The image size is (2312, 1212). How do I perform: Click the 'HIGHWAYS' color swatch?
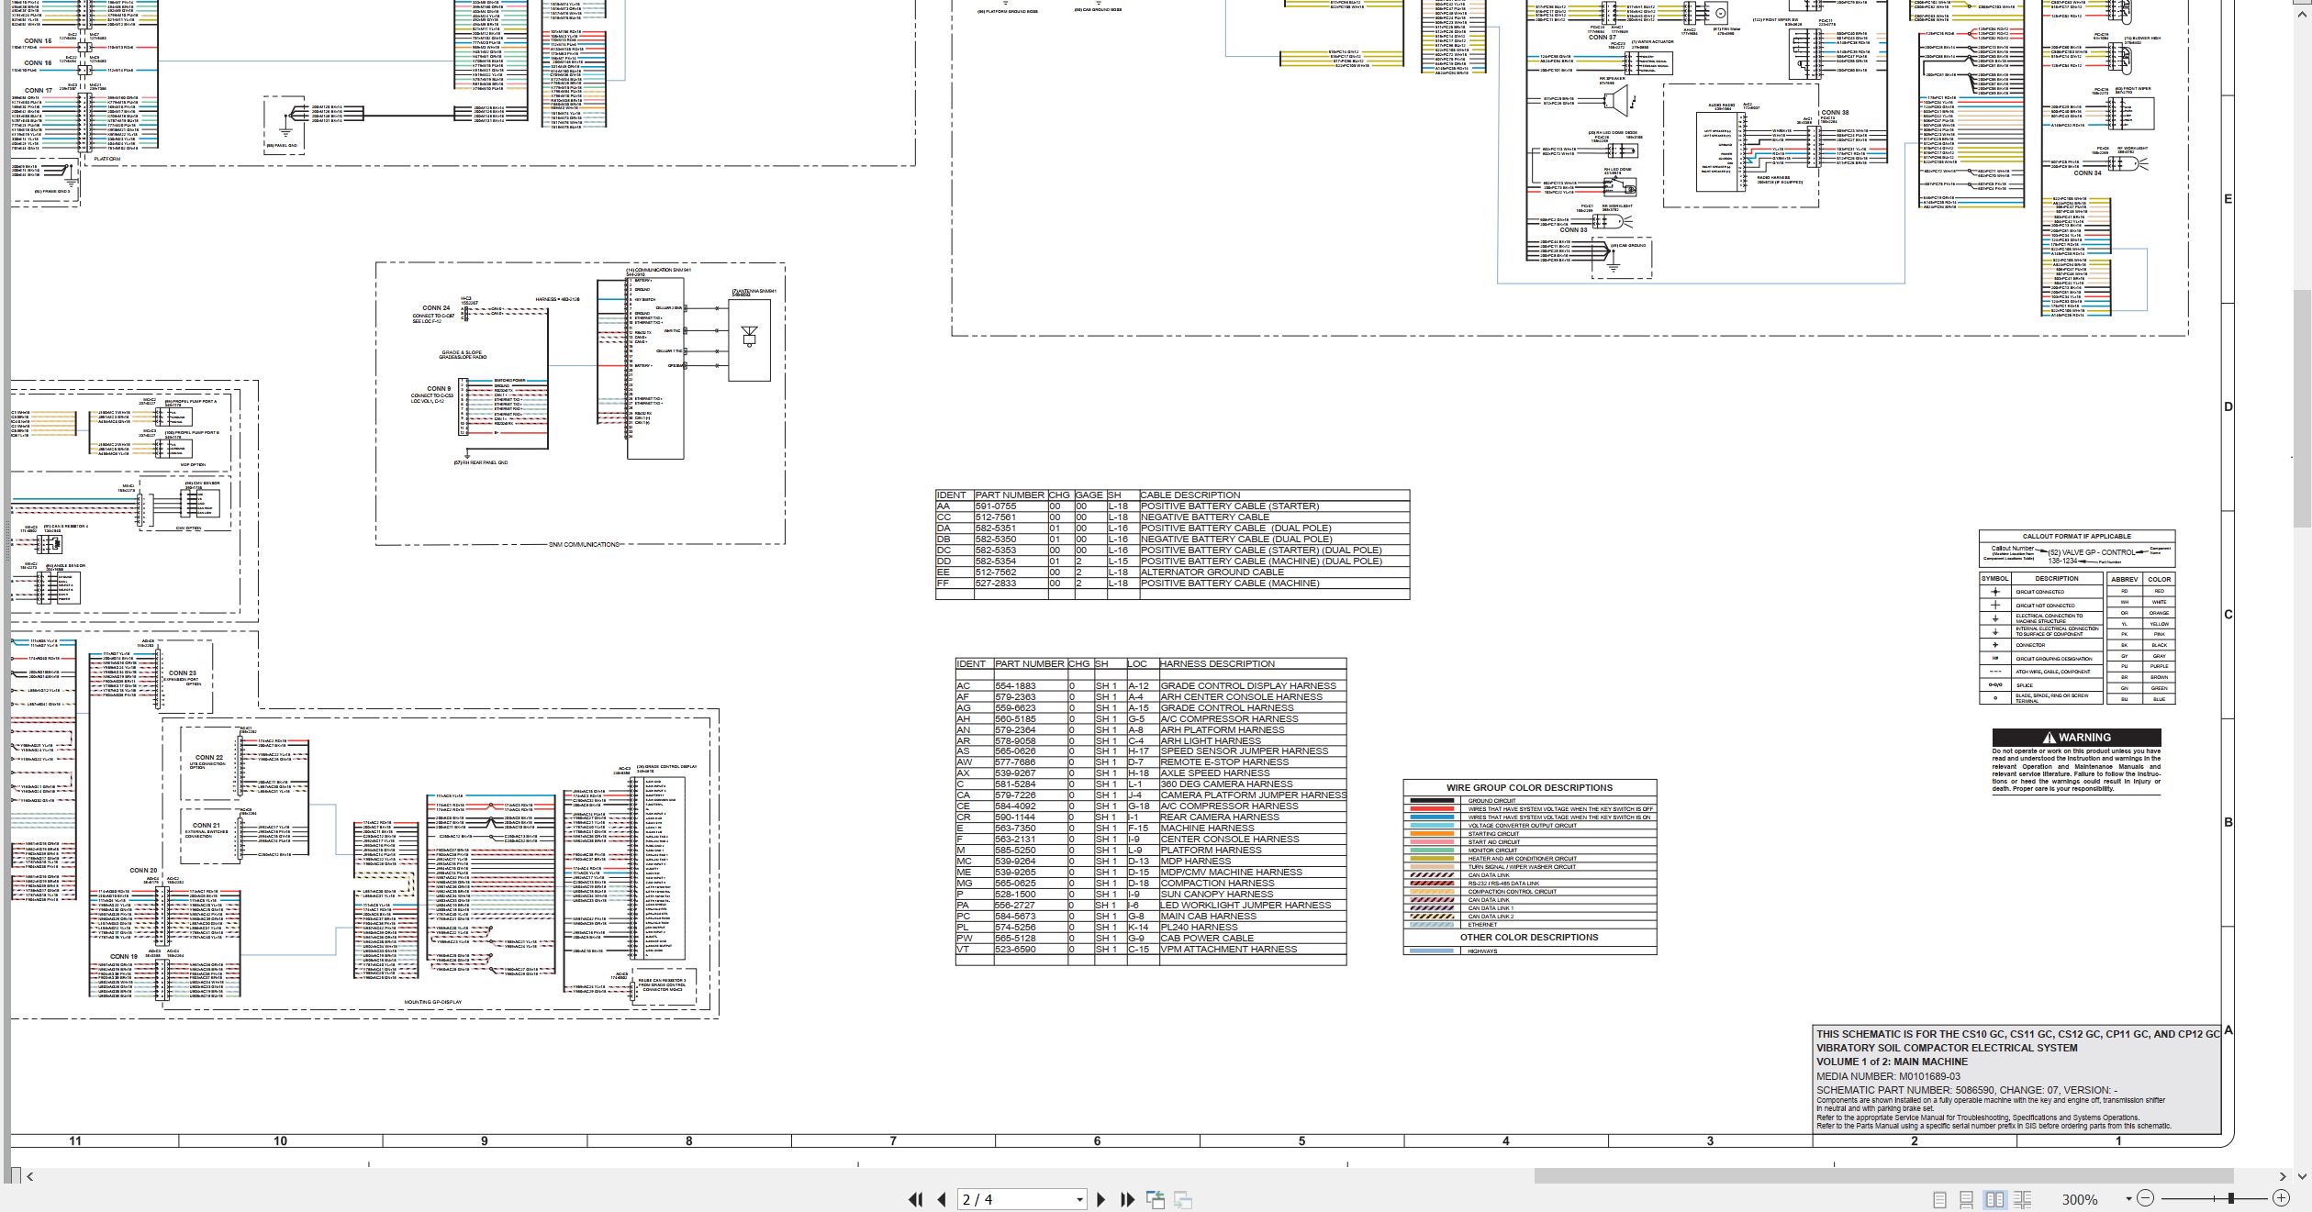(1432, 951)
